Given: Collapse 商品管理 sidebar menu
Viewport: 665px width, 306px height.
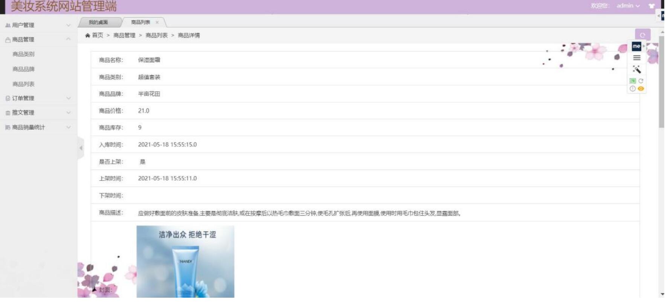Looking at the screenshot, I should [x=38, y=40].
